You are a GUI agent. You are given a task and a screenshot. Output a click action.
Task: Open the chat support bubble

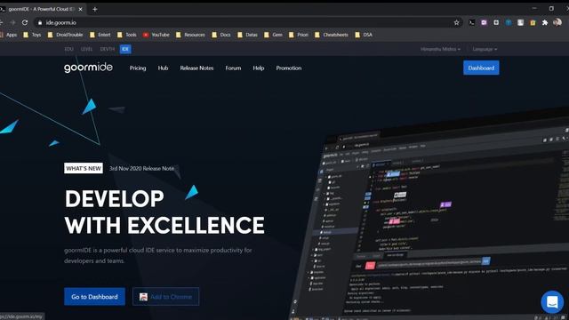click(552, 301)
